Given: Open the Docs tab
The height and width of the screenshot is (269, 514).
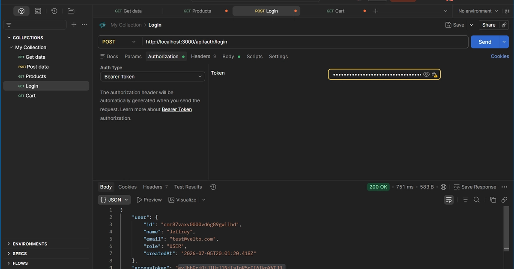Looking at the screenshot, I should point(109,57).
